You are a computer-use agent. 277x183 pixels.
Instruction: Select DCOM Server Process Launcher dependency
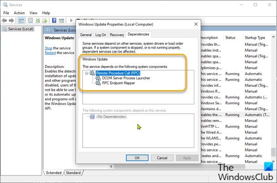(126, 78)
